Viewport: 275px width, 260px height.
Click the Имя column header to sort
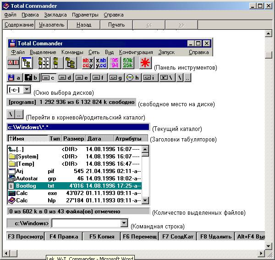coord(27,138)
